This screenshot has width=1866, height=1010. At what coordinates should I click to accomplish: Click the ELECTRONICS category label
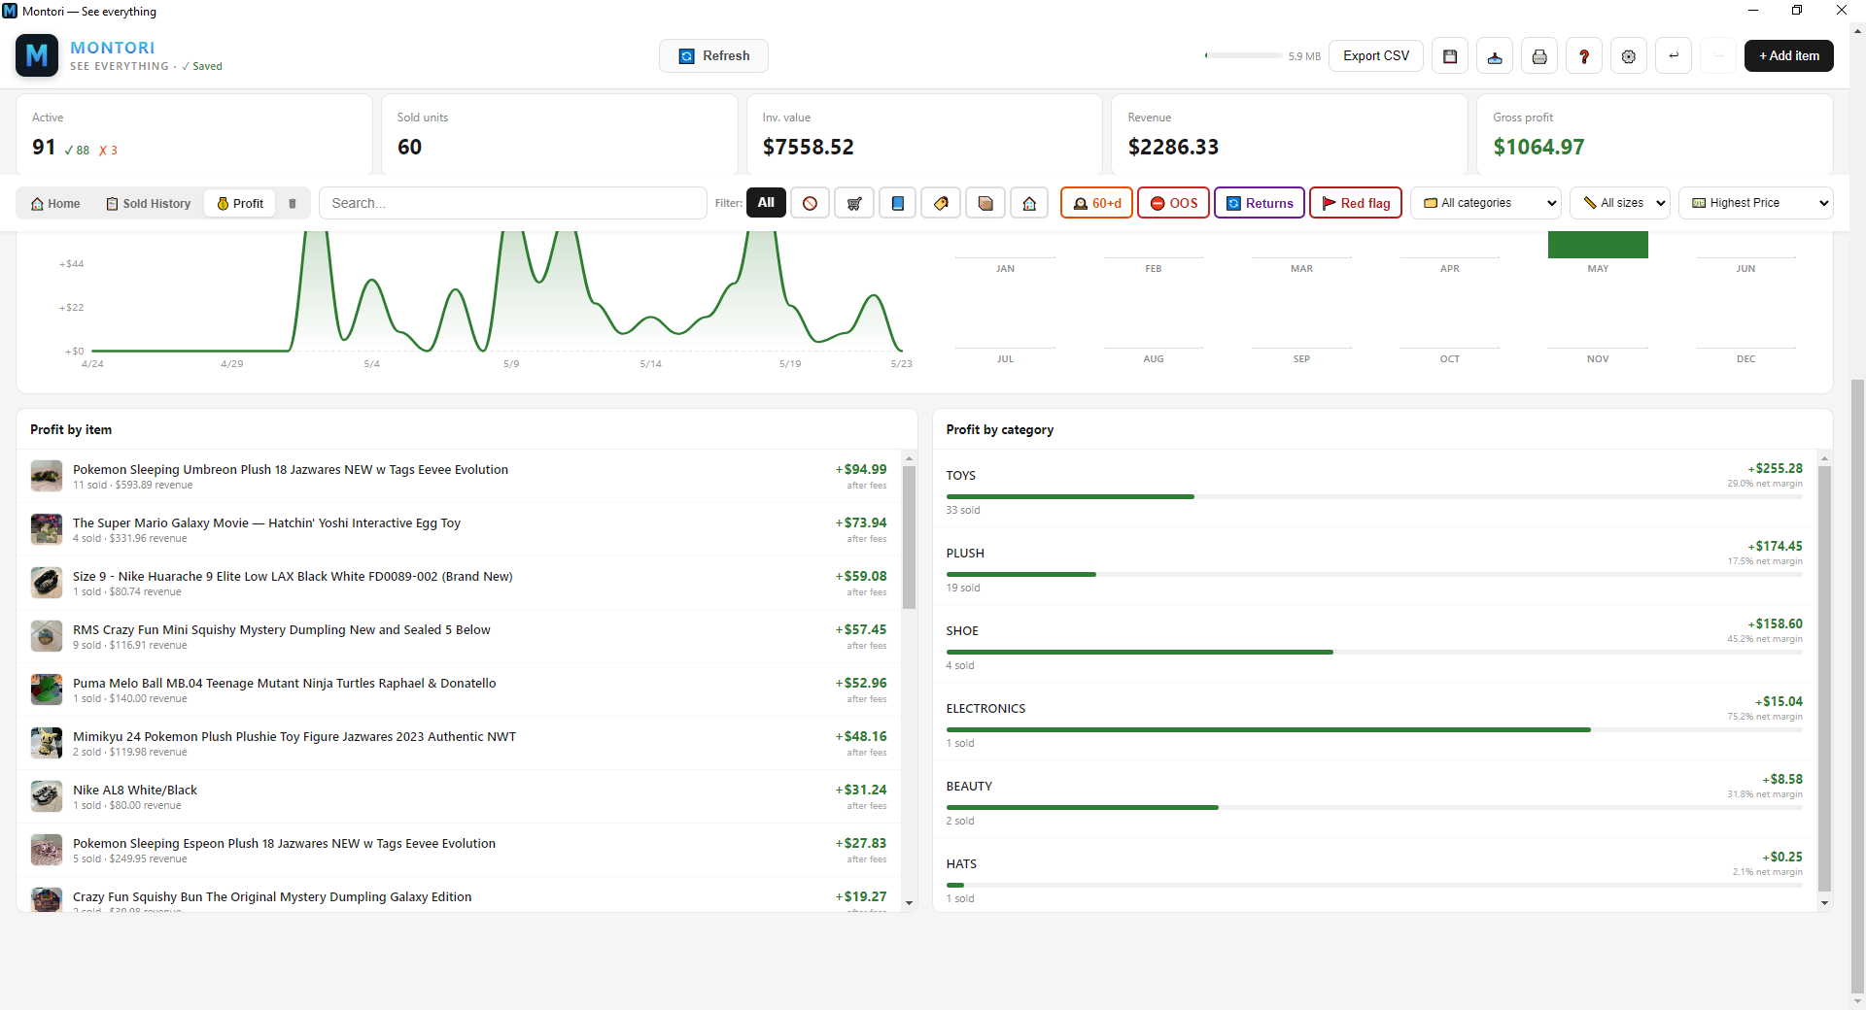[x=985, y=709]
